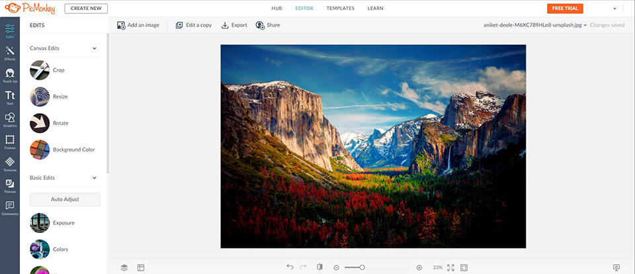635x274 pixels.
Task: Open the Themes panel
Action: tap(10, 186)
